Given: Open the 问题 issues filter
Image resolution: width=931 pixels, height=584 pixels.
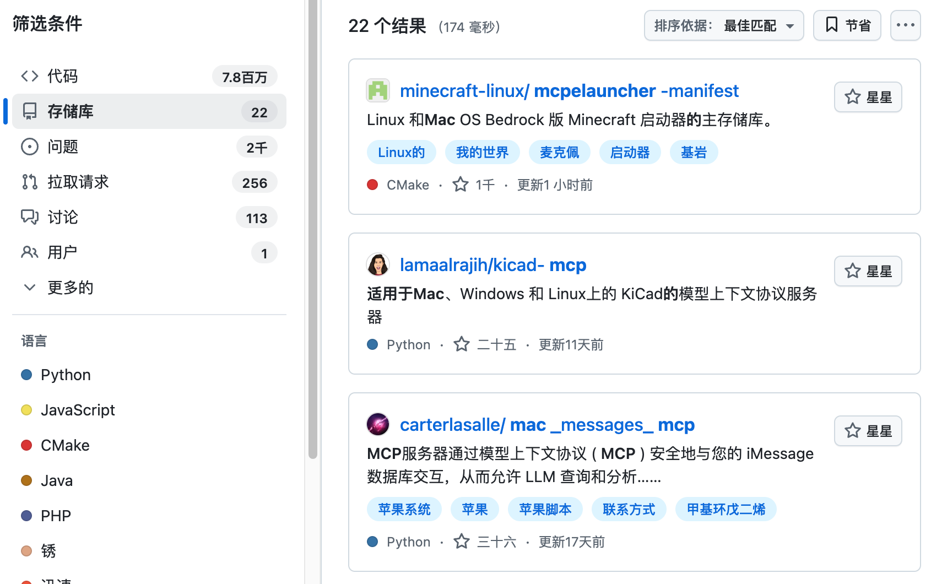Looking at the screenshot, I should tap(149, 147).
